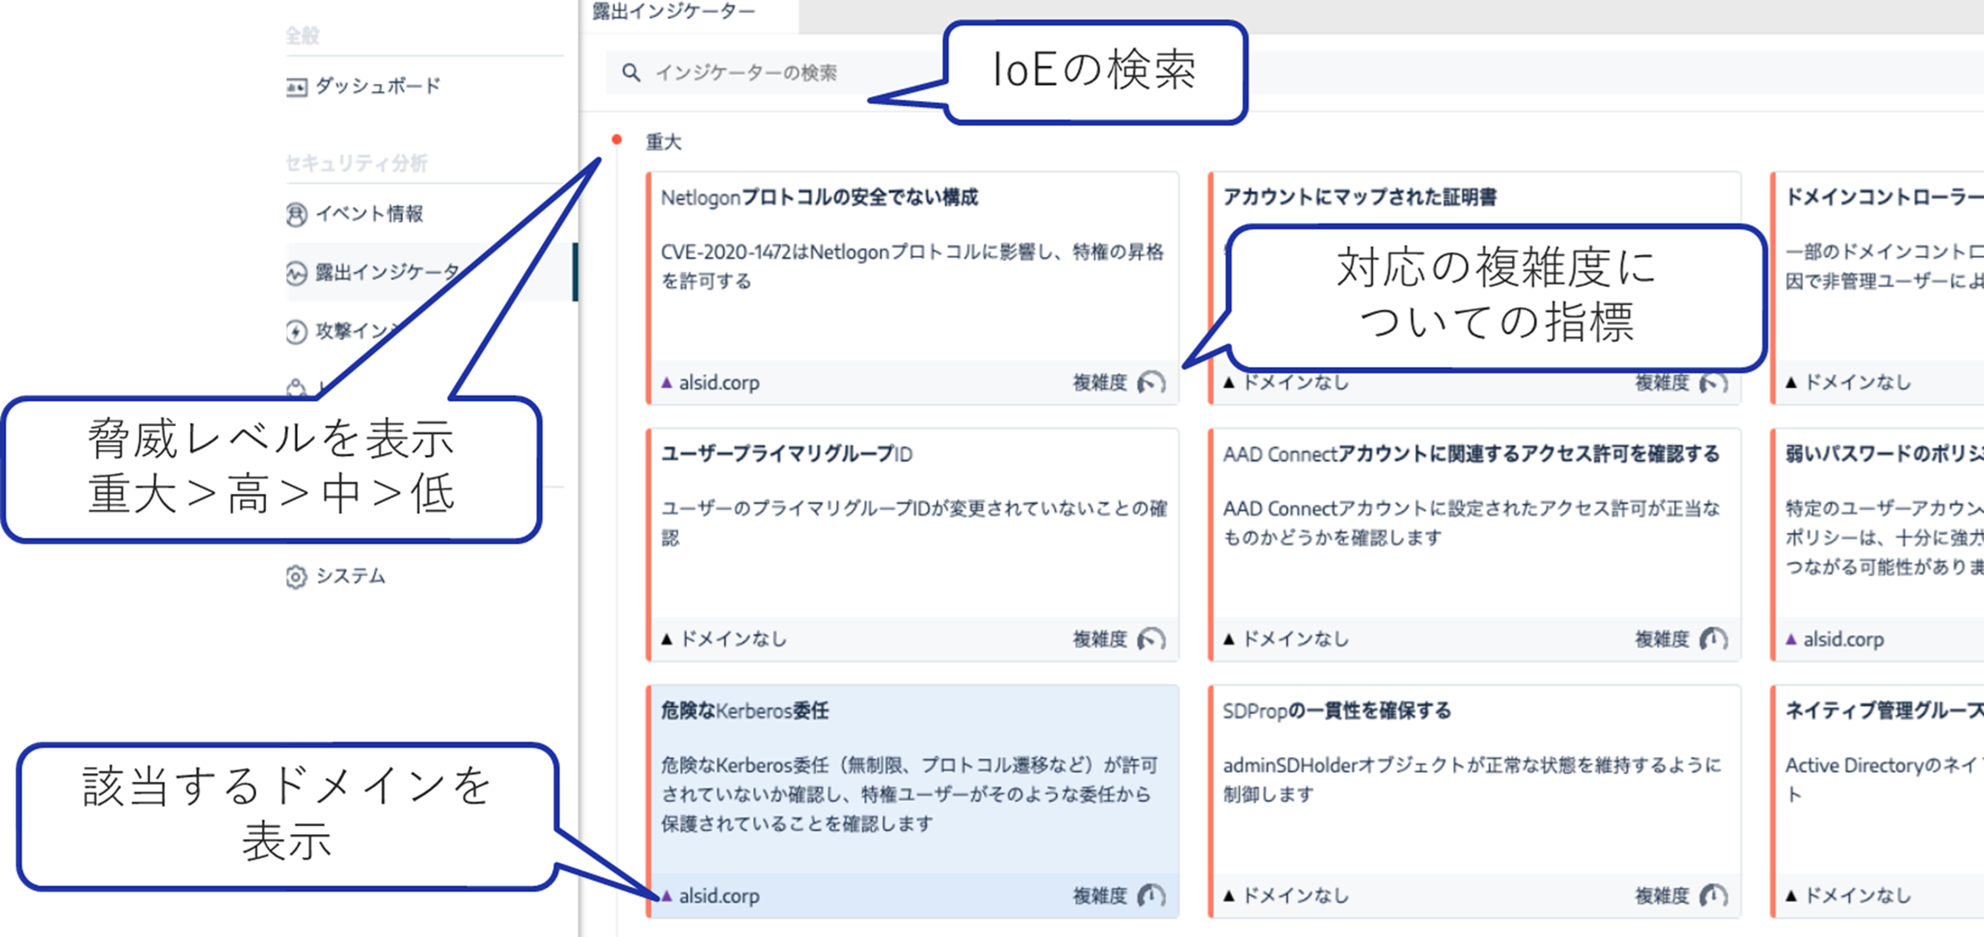
Task: Click domain triangle icon on Netlogon card
Action: tap(667, 382)
